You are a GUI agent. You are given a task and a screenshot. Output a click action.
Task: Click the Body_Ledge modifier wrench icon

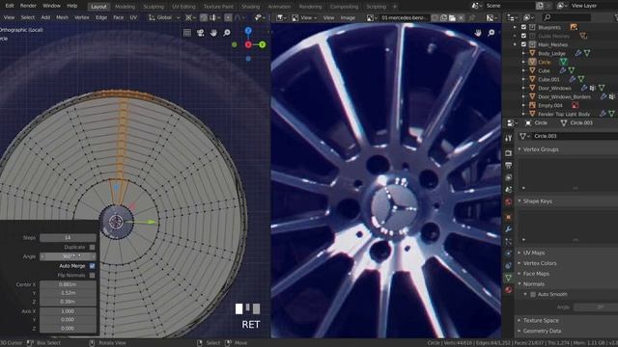(578, 53)
